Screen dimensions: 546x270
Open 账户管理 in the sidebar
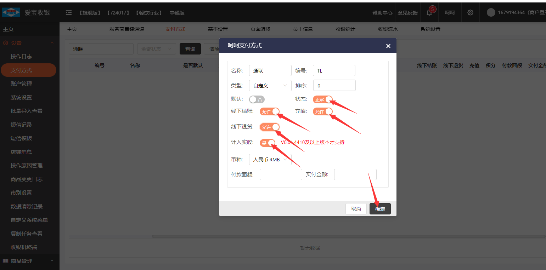[21, 84]
